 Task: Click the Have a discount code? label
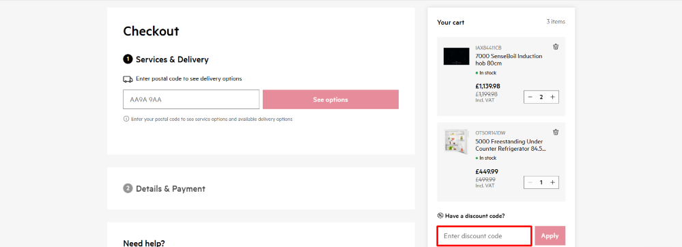474,216
